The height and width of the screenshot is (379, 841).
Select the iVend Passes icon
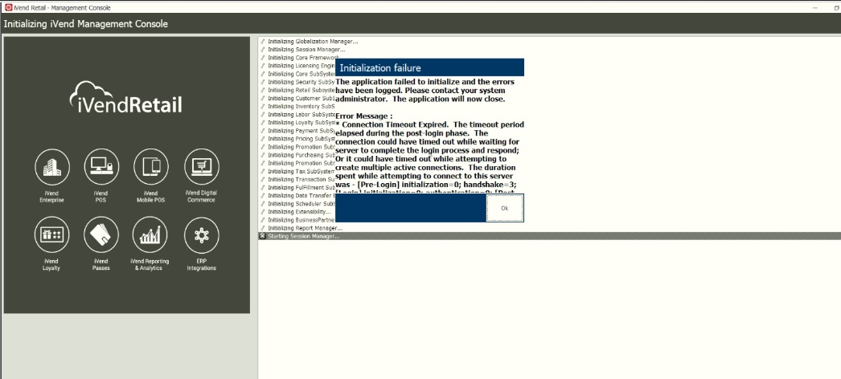[101, 234]
